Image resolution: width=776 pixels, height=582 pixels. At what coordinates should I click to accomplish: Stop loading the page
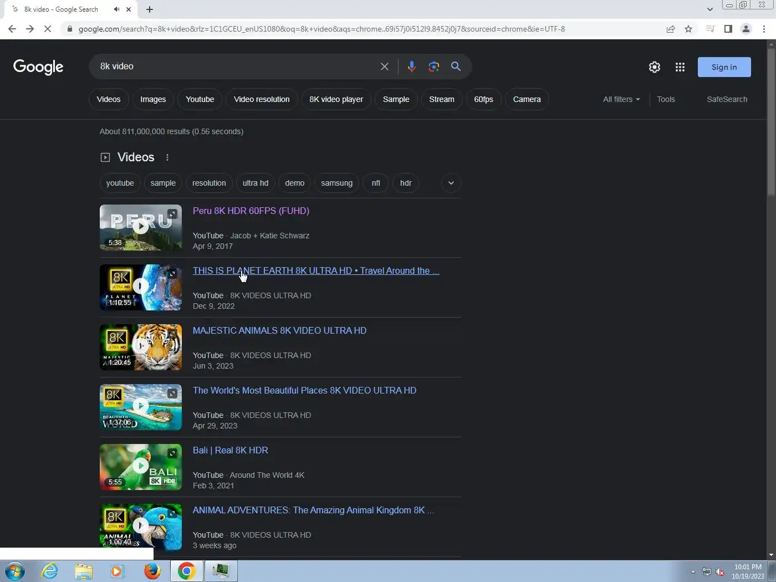[48, 29]
